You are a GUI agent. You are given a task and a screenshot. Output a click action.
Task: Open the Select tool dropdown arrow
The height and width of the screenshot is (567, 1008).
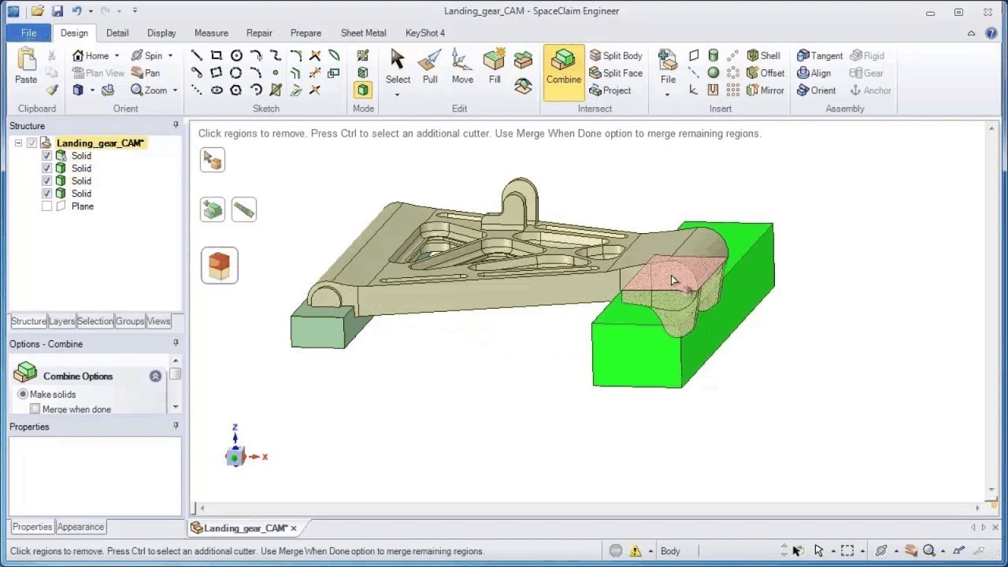(397, 94)
